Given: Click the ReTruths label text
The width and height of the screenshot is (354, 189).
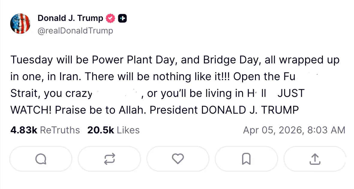Looking at the screenshot, I should [x=60, y=130].
